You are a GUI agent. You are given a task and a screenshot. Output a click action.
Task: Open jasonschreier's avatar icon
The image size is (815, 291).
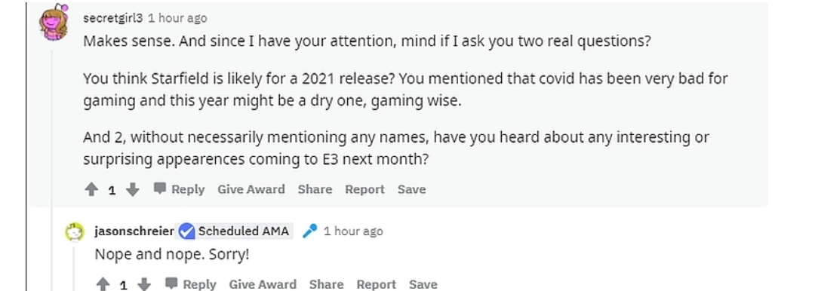[x=75, y=231]
